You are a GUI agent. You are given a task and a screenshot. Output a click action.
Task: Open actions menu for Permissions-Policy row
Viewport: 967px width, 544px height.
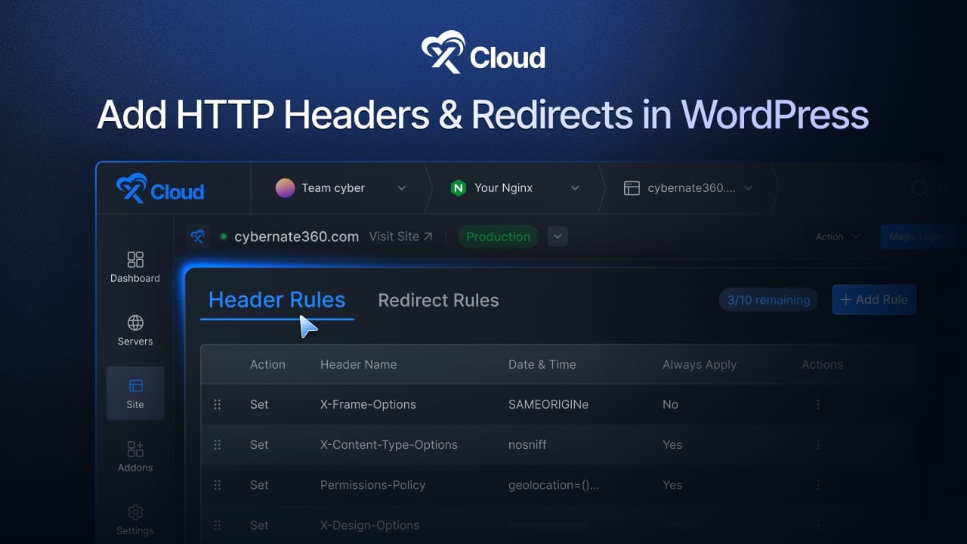pyautogui.click(x=818, y=485)
